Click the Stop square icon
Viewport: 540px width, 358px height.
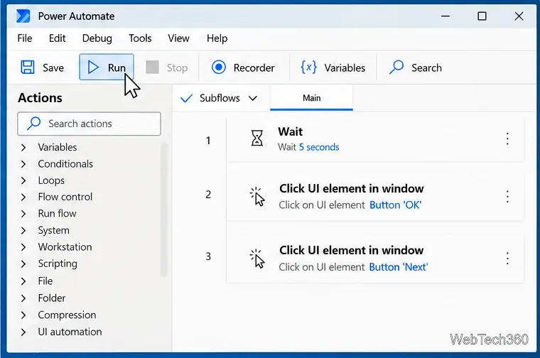[x=152, y=67]
